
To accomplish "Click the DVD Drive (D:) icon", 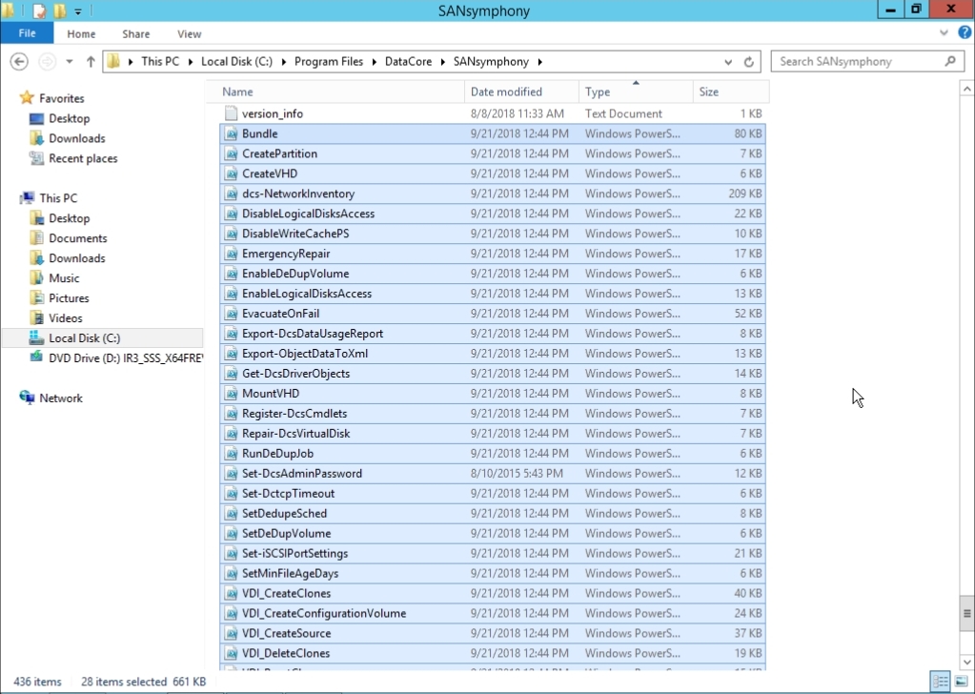I will (36, 357).
